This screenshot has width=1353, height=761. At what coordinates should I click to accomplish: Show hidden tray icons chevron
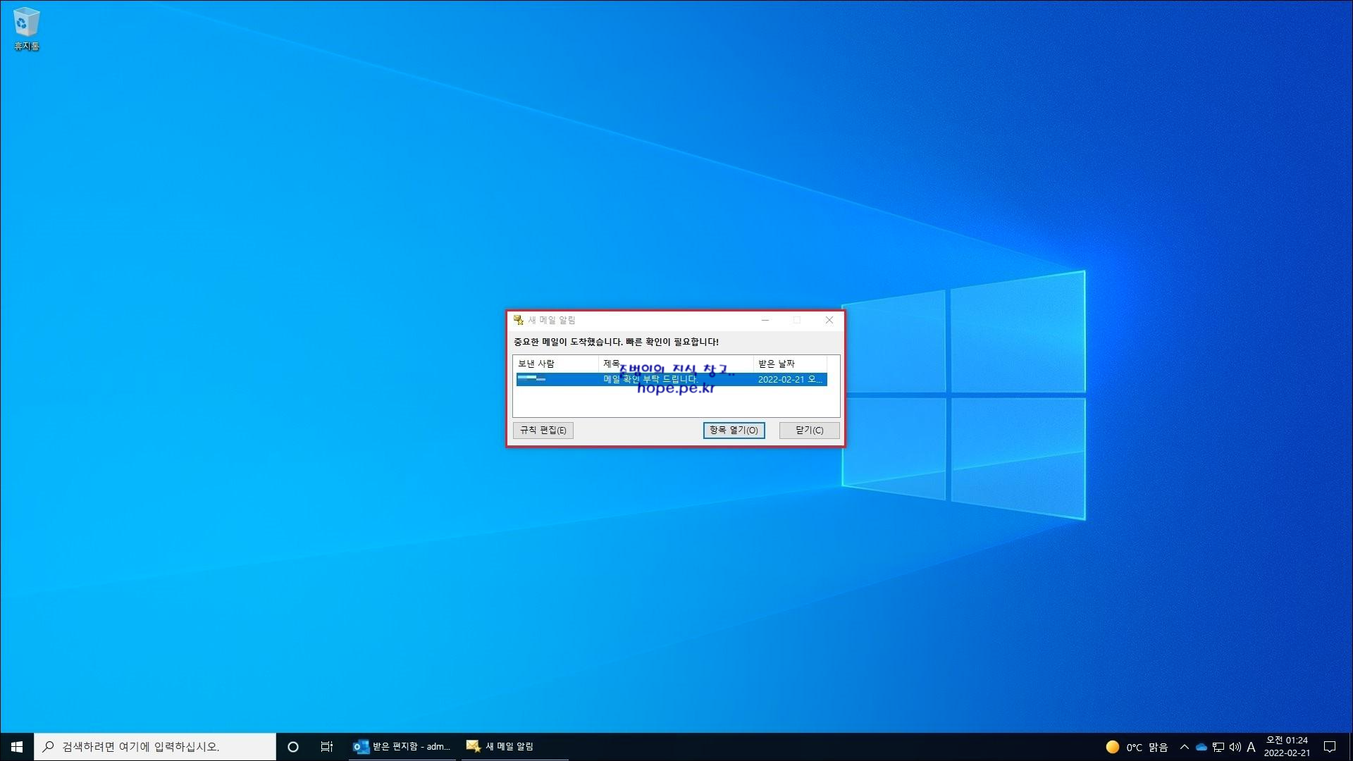(1185, 747)
